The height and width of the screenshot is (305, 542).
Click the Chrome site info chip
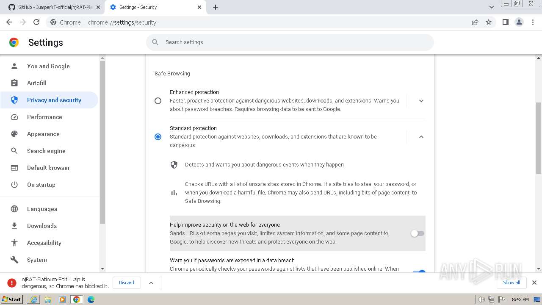click(x=65, y=22)
